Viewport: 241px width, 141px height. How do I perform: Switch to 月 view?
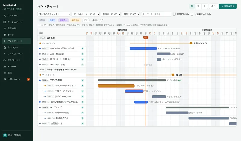coord(205,6)
